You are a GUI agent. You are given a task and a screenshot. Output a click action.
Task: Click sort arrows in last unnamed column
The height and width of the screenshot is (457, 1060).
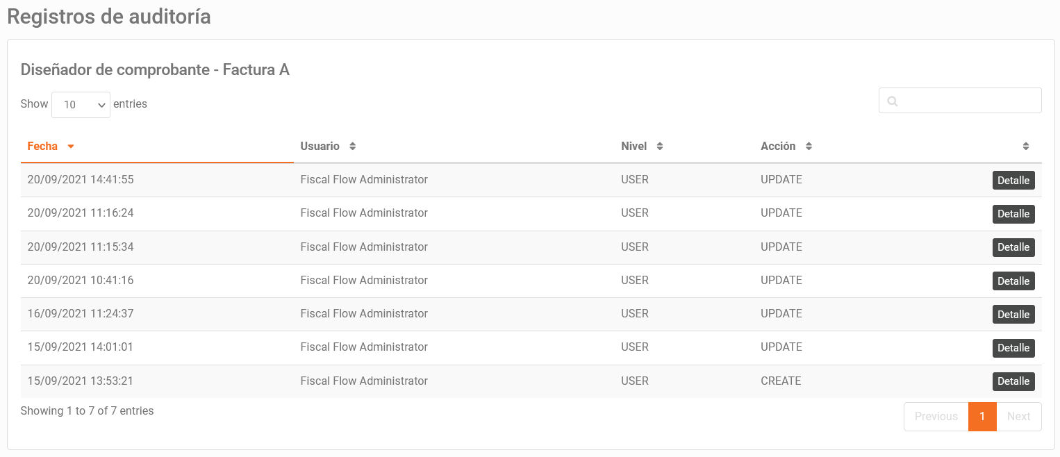[x=1026, y=147]
